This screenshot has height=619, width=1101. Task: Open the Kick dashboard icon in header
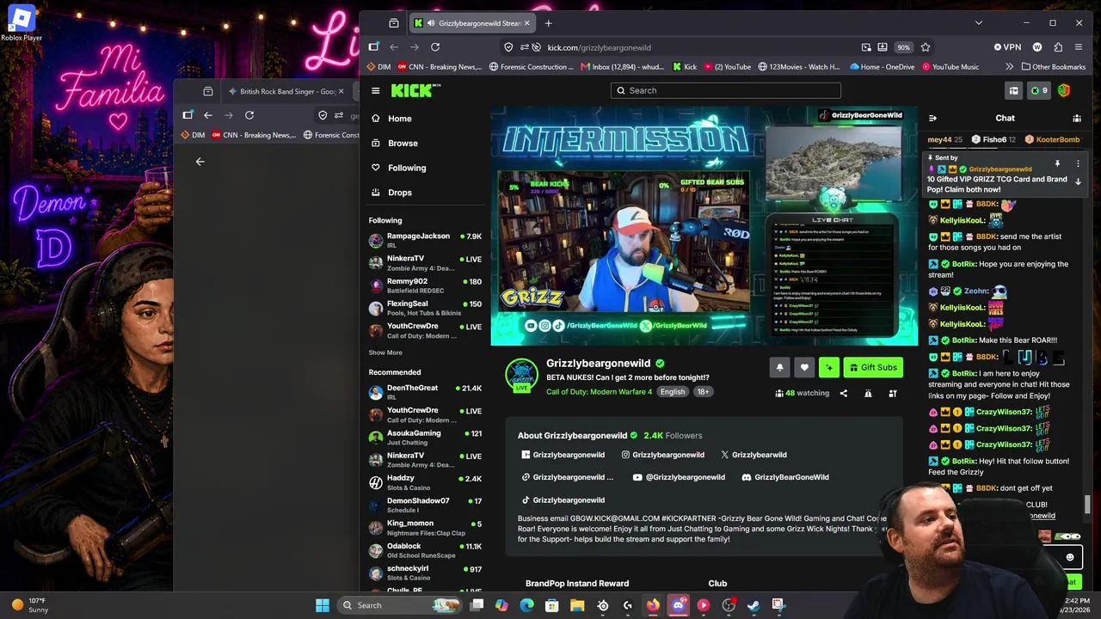click(1013, 90)
